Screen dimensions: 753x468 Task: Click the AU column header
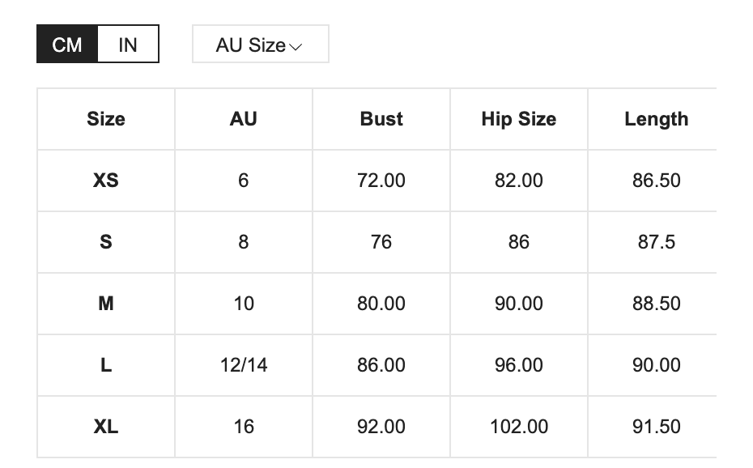[x=244, y=119]
